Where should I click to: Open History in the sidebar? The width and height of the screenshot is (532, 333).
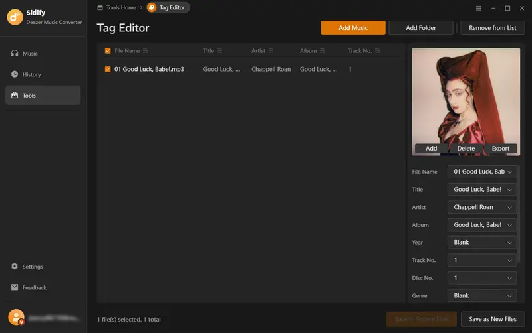coord(43,74)
